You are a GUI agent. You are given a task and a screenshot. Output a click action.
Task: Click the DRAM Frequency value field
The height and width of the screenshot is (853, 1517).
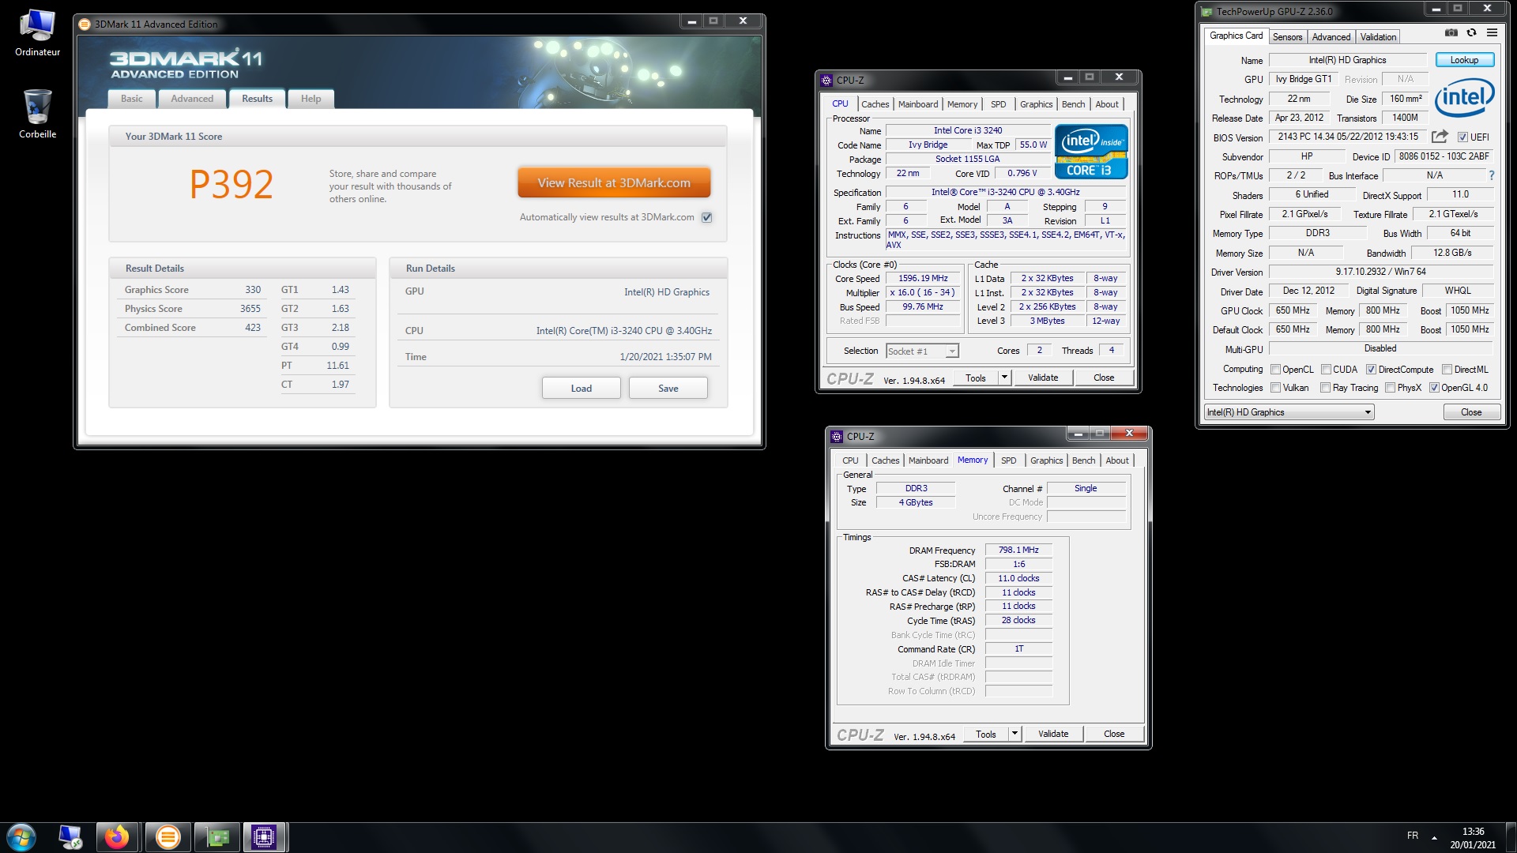click(x=1018, y=550)
